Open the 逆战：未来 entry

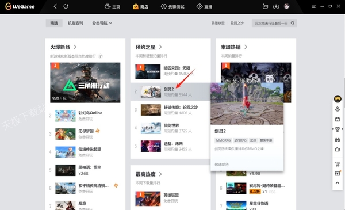click(x=171, y=146)
